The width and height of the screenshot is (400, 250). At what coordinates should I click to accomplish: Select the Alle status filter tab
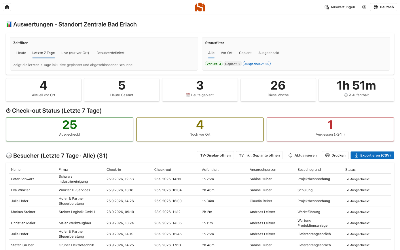(211, 53)
